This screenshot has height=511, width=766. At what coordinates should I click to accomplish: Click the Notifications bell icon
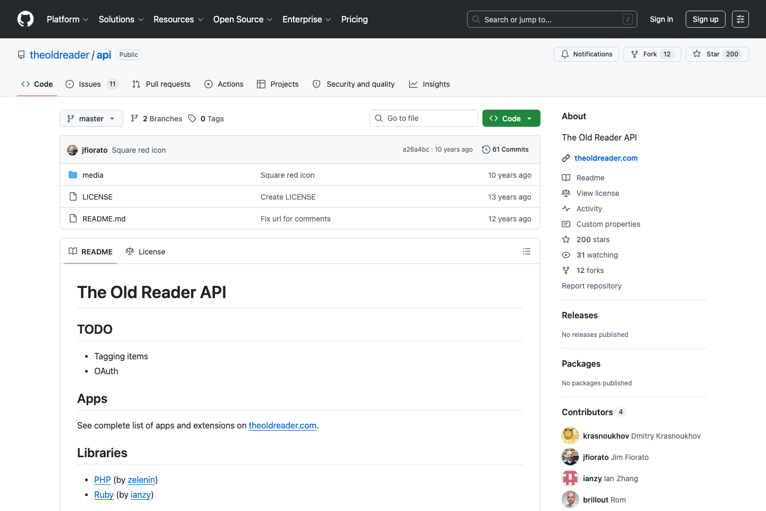(x=564, y=54)
